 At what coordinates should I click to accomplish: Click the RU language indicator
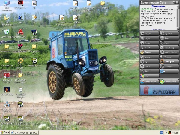[x=161, y=133]
